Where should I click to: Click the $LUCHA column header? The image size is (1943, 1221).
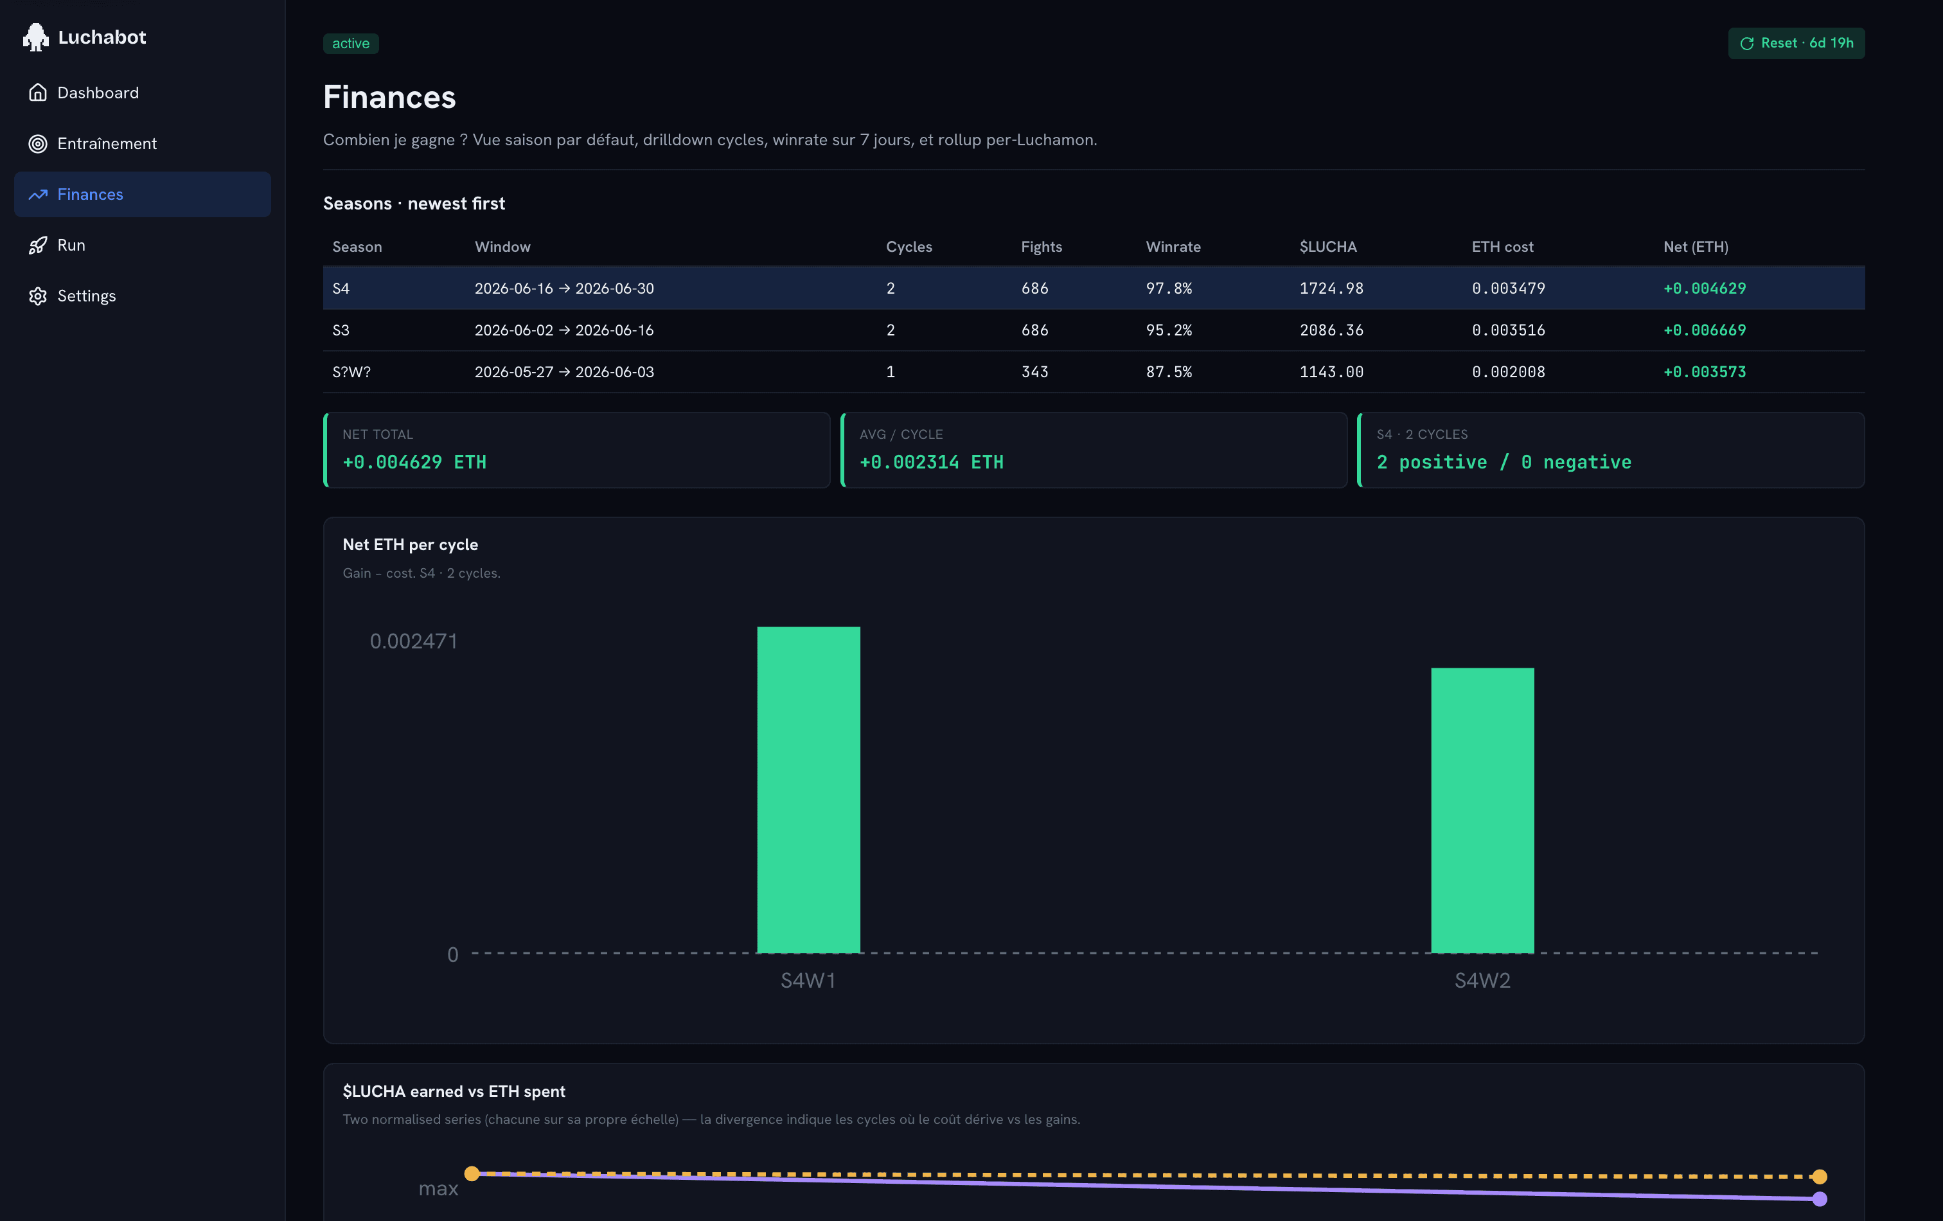pos(1328,247)
